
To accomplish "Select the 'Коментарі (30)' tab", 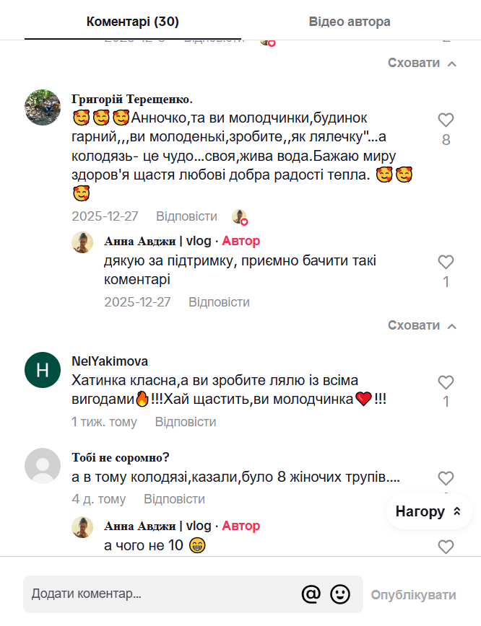I will (133, 22).
